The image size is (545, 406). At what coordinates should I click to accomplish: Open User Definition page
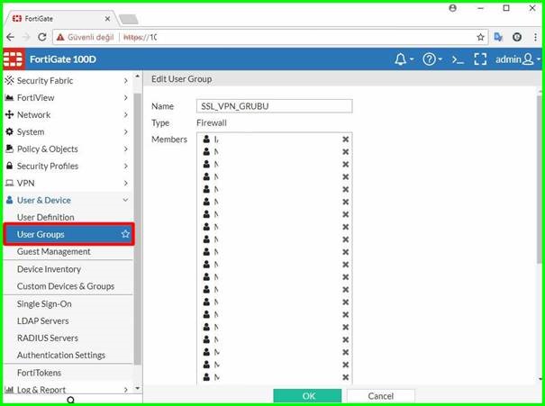(x=46, y=217)
